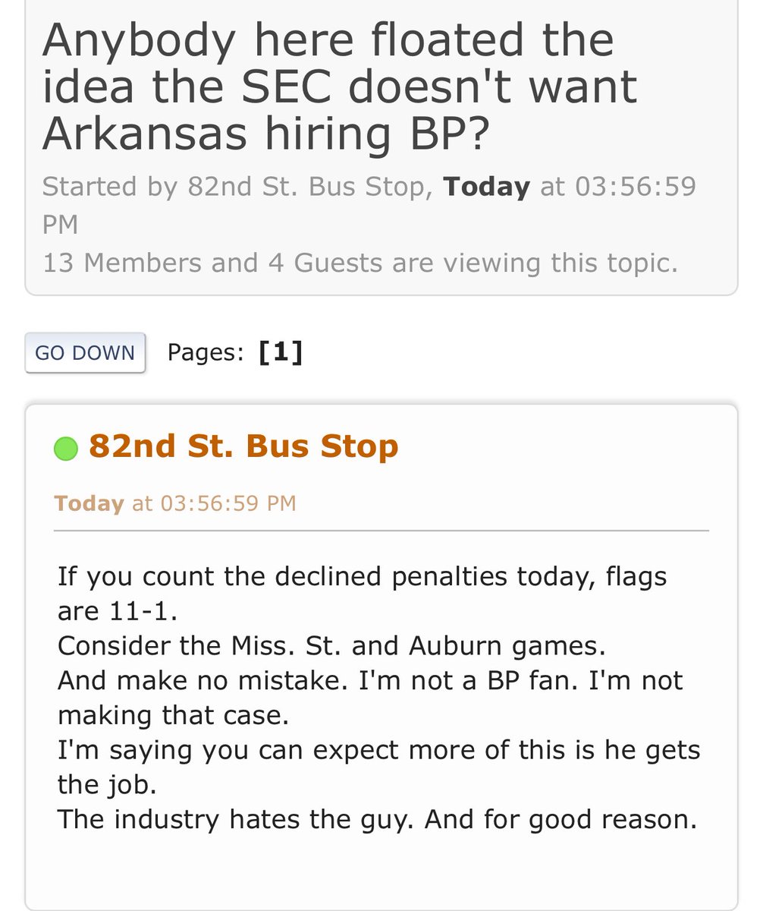
Task: Click the 'The industry hates the guy' sentence
Action: pyautogui.click(x=377, y=820)
